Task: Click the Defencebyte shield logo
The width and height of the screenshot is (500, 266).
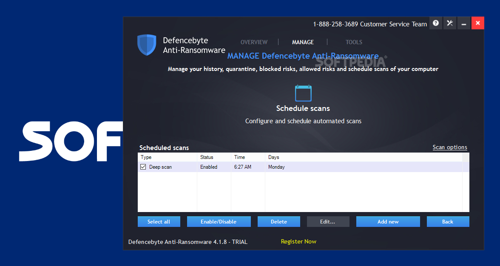Action: pyautogui.click(x=147, y=45)
